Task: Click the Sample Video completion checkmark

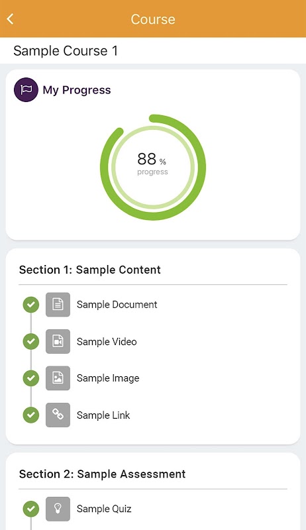Action: tap(31, 341)
